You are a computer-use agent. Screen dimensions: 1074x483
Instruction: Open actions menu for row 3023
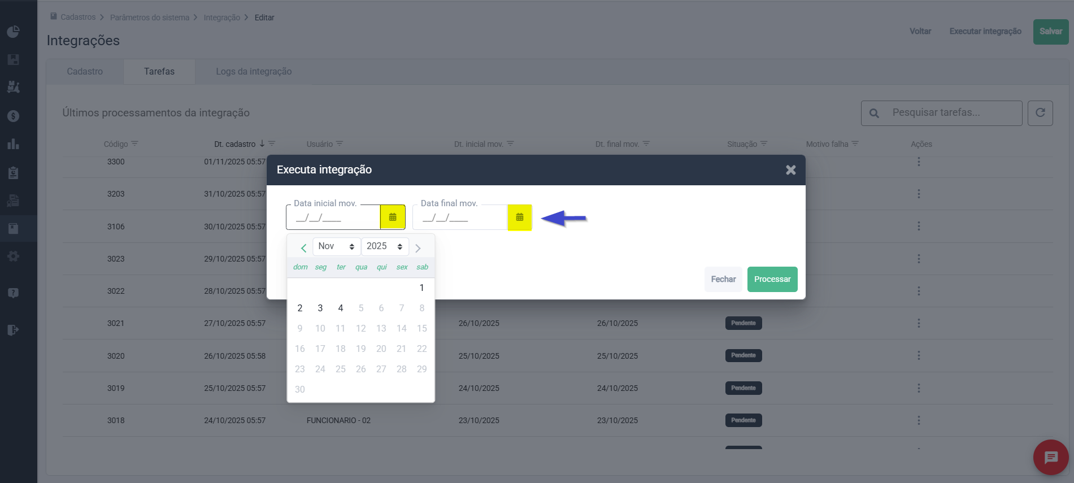(x=919, y=258)
